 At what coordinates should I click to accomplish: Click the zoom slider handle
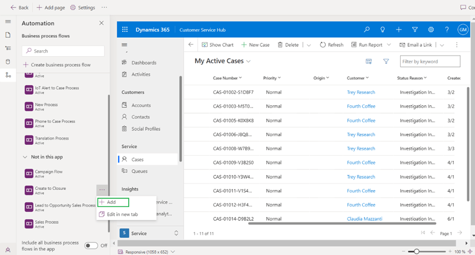[417, 251]
